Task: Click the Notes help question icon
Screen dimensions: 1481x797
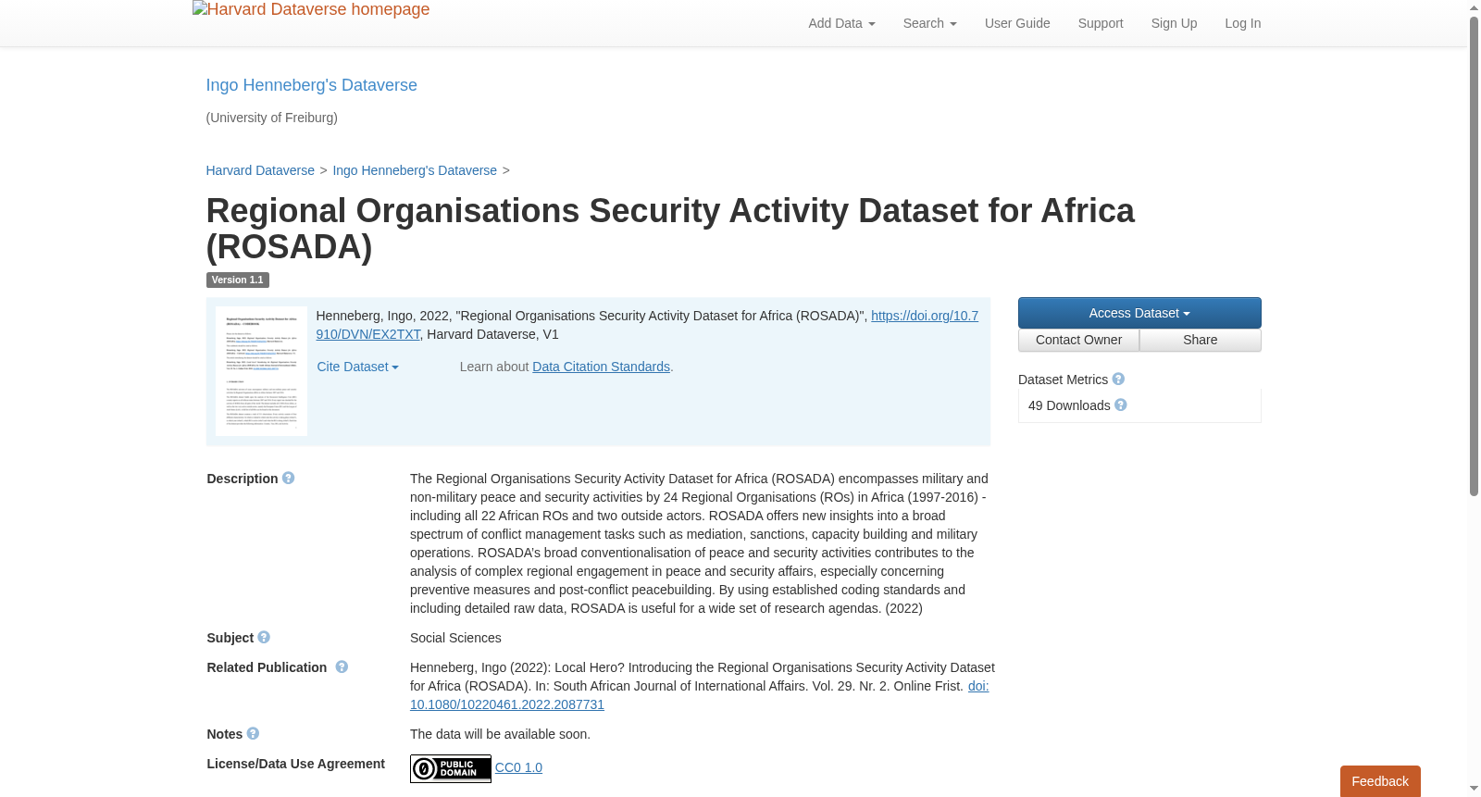Action: tap(253, 733)
